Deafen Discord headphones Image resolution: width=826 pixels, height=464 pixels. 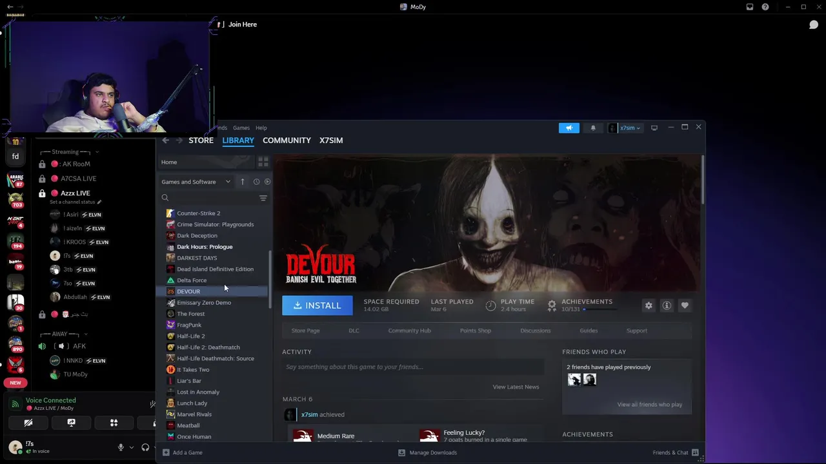click(145, 447)
